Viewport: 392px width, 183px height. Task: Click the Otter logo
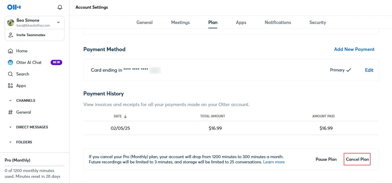(x=14, y=7)
